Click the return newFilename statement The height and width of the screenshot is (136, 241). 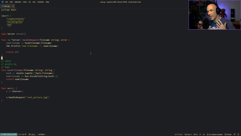(x=17, y=79)
